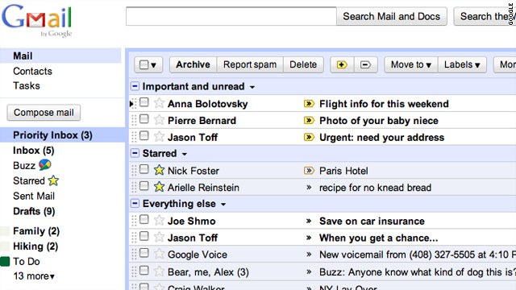Click Search Mail and Docs button
Viewport: 516px width, 290px height.
click(x=392, y=16)
